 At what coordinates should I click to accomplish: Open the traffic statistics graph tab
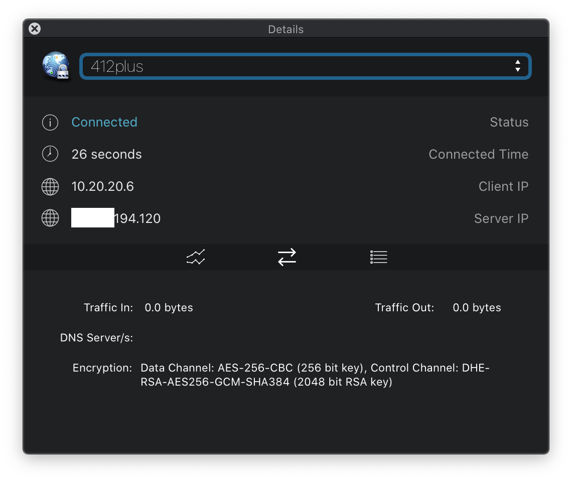click(x=196, y=257)
